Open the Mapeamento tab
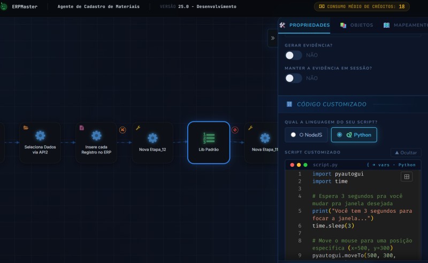 [406, 25]
